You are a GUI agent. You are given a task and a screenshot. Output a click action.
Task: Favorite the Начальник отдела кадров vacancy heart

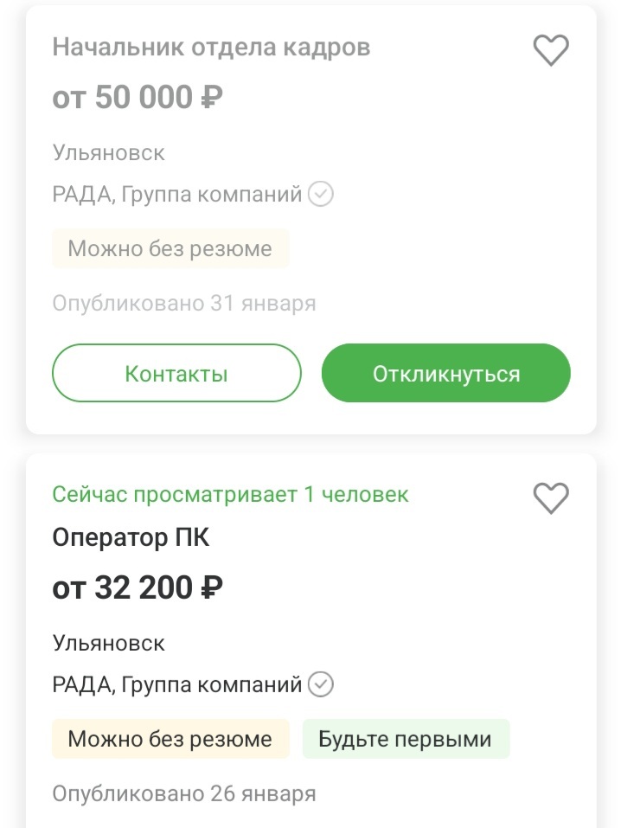pyautogui.click(x=550, y=50)
